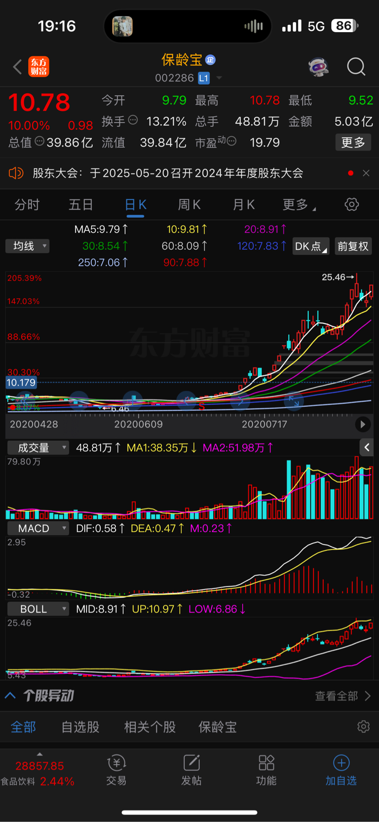Tap the DIF:0.58 value
379x822 pixels.
point(101,528)
